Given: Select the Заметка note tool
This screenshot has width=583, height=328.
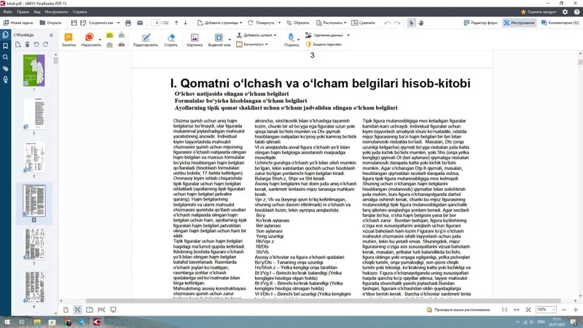Looking at the screenshot, I should point(69,40).
